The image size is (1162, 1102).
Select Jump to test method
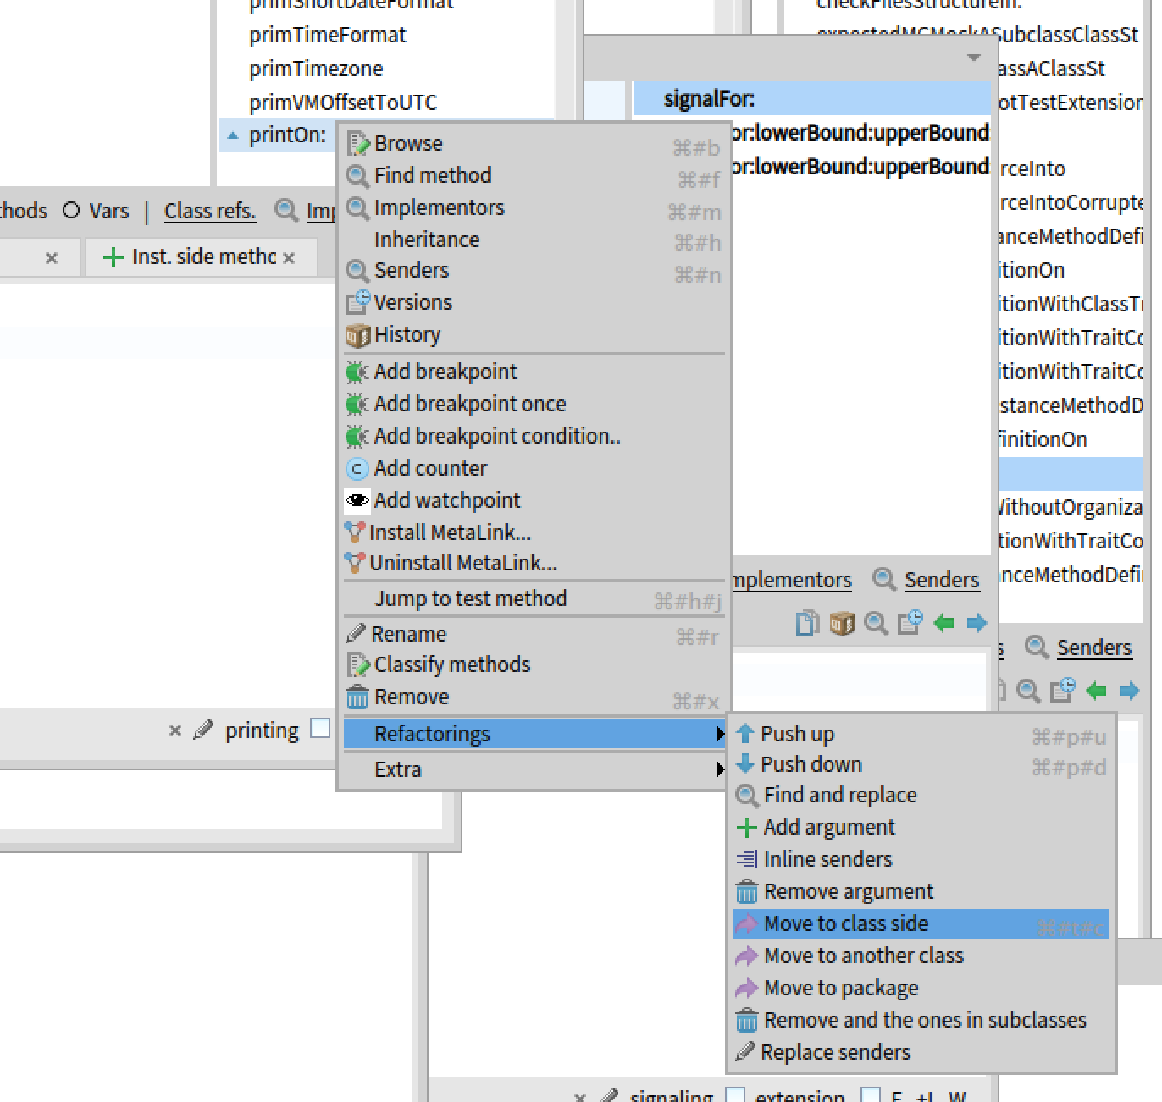click(470, 598)
